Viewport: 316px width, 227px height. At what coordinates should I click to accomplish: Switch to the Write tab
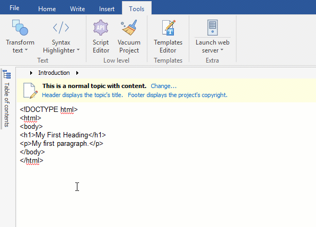point(77,9)
